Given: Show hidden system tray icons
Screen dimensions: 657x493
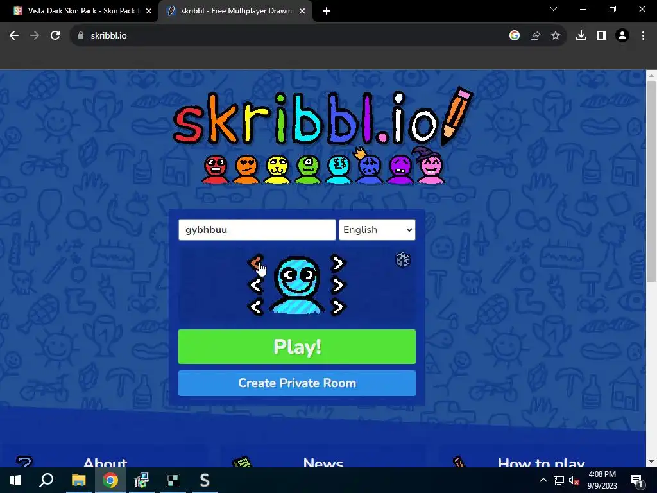Looking at the screenshot, I should (x=543, y=480).
